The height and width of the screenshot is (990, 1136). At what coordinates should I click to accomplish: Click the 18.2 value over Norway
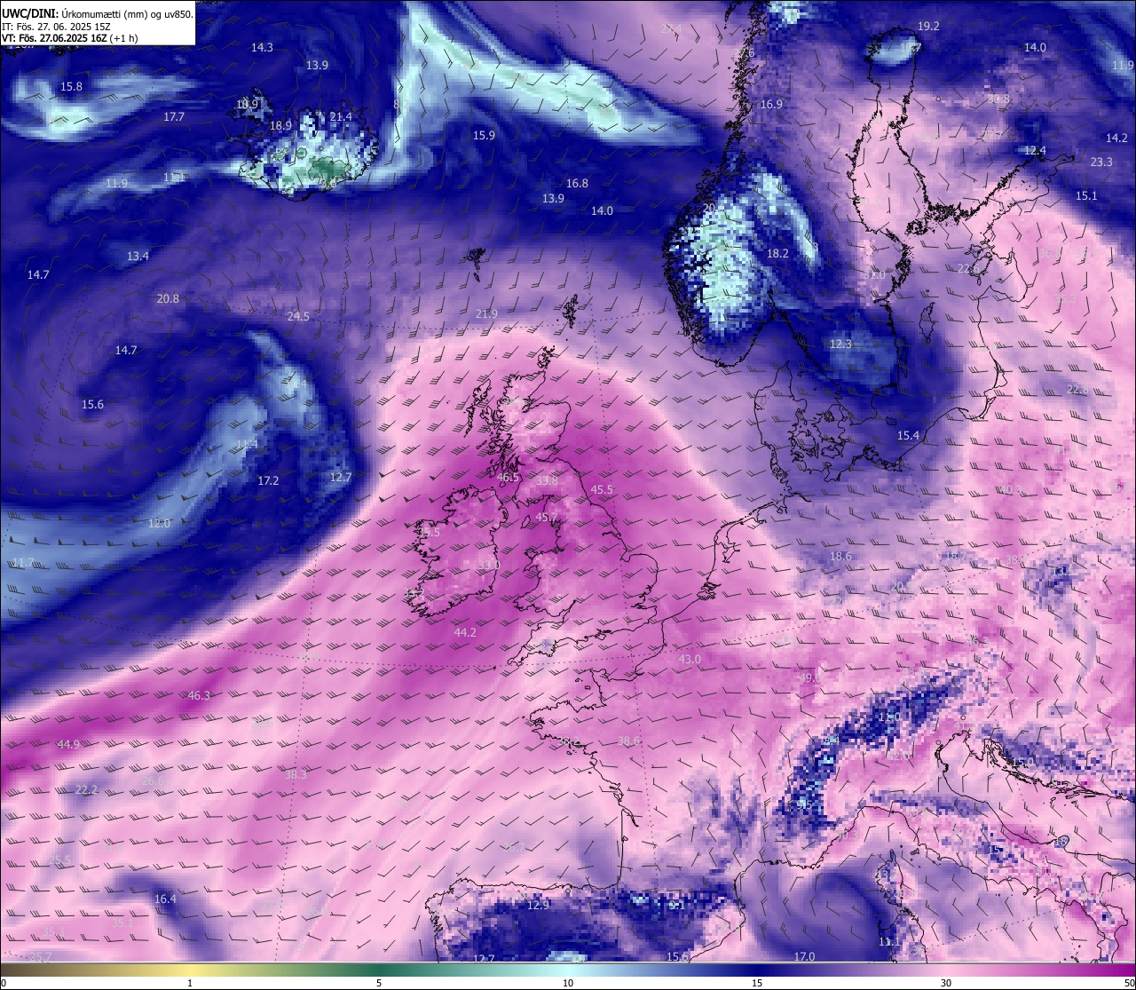pyautogui.click(x=777, y=254)
